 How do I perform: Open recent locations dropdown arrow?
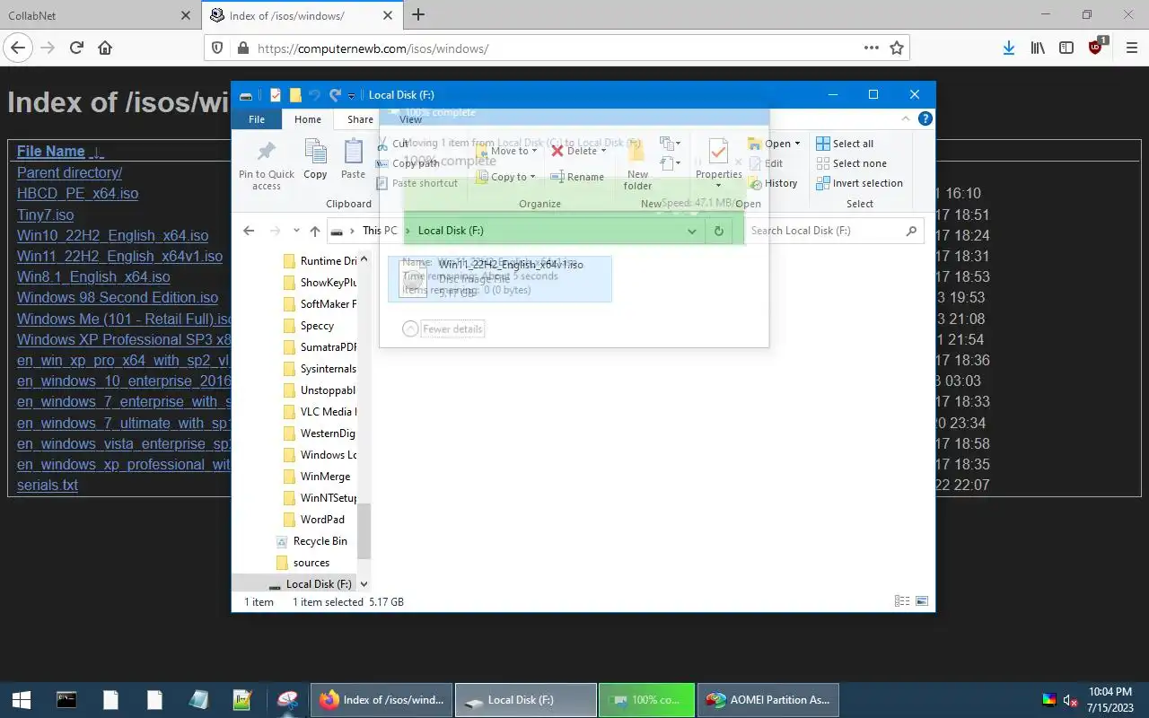pyautogui.click(x=296, y=231)
